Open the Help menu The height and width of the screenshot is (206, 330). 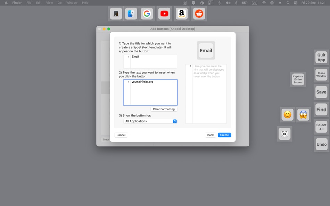(x=85, y=3)
